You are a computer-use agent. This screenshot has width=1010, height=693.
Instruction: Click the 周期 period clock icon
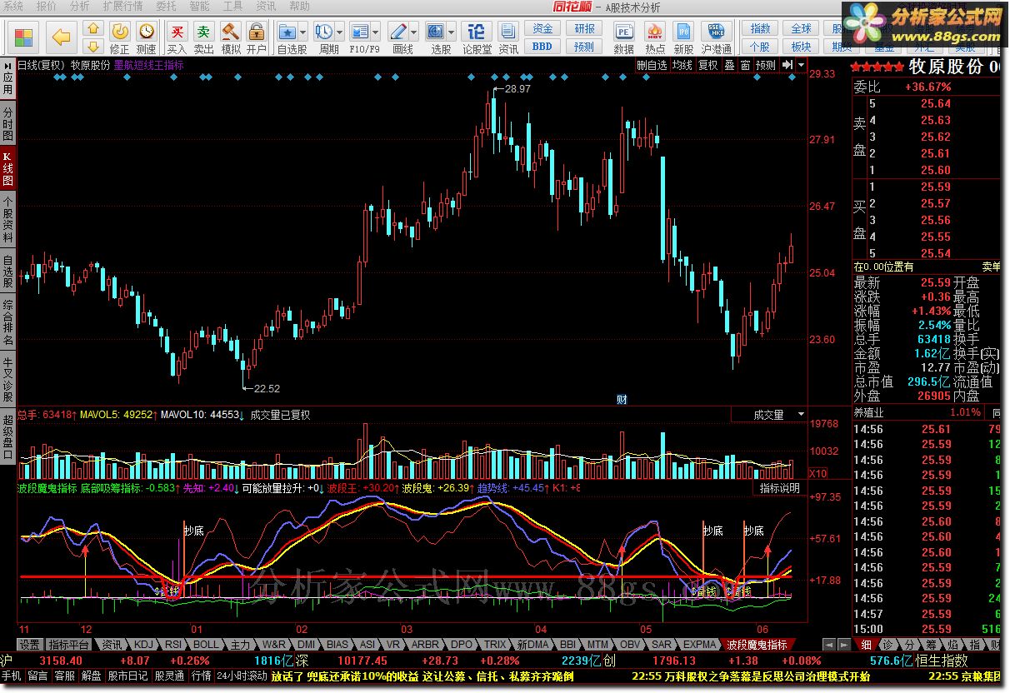(x=323, y=32)
